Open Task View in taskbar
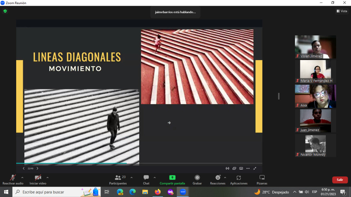 pos(107,192)
